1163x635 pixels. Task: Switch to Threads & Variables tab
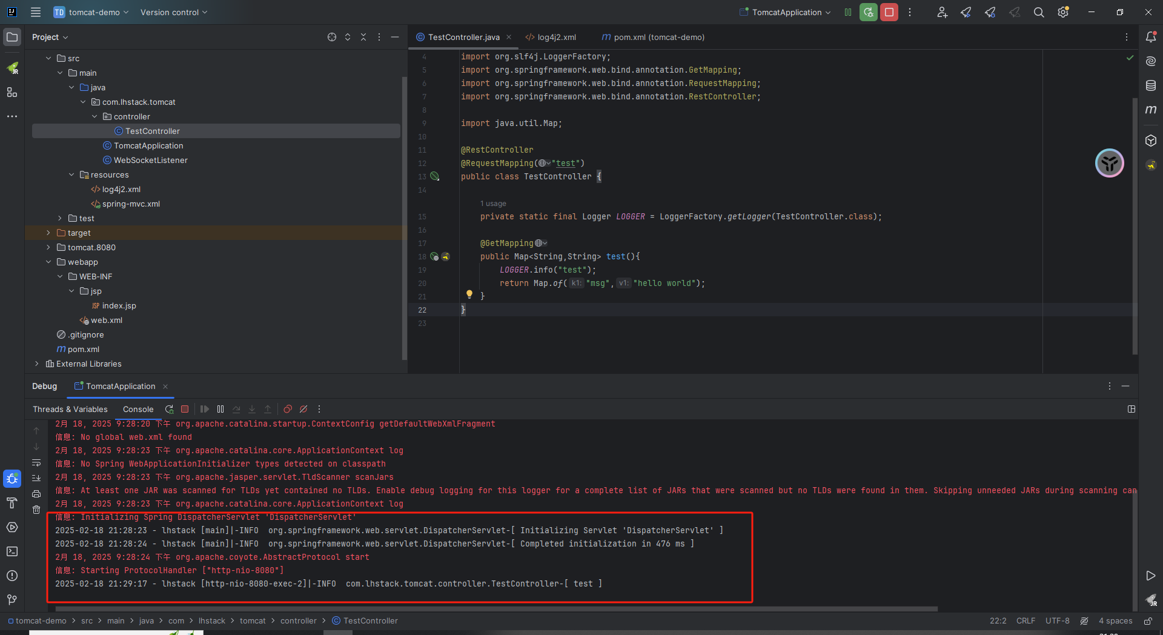coord(70,409)
